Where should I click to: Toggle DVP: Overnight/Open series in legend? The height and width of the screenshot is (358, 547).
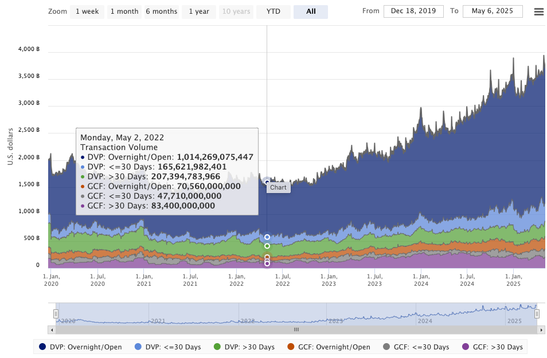click(80, 347)
